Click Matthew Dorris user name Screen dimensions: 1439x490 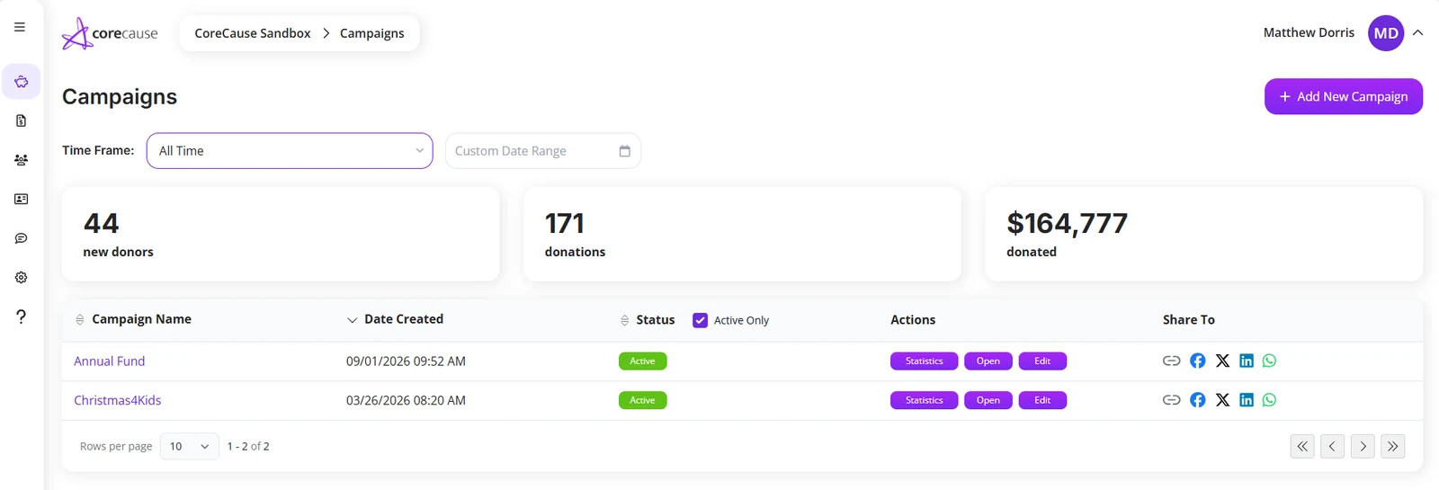pos(1309,32)
